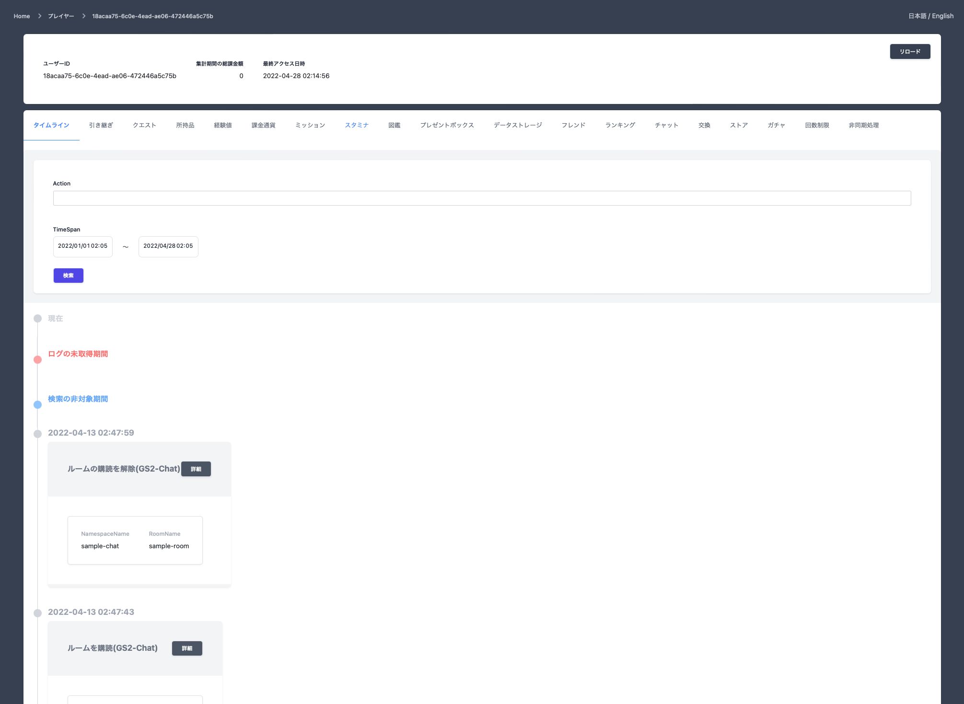964x704 pixels.
Task: Click the Home breadcrumb link
Action: click(x=22, y=16)
